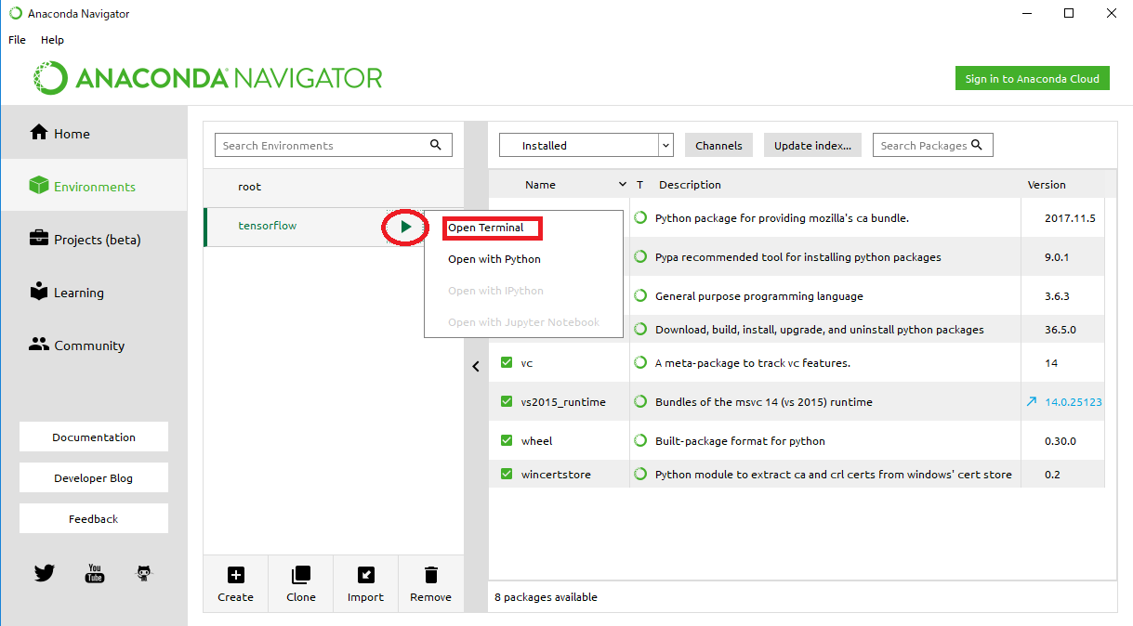Click the status circle beside mozilla's ca bundle
The height and width of the screenshot is (626, 1133).
pos(641,218)
